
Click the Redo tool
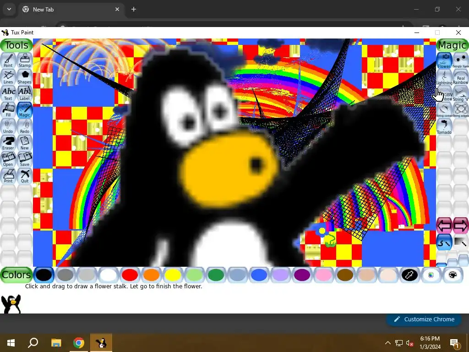(x=25, y=126)
